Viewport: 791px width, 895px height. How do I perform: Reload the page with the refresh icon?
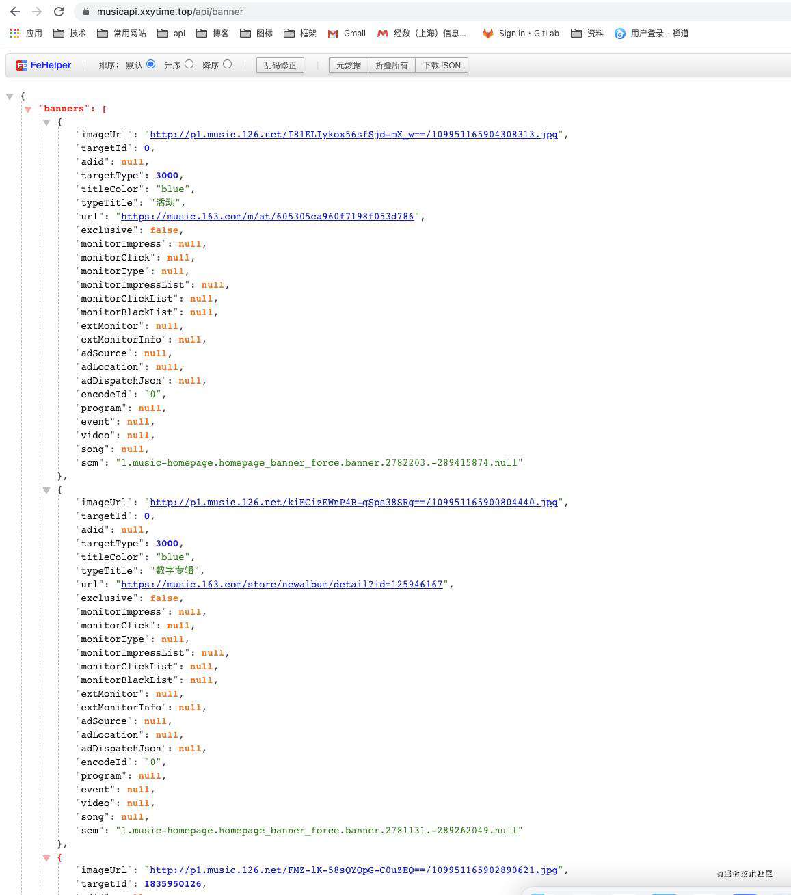click(59, 12)
